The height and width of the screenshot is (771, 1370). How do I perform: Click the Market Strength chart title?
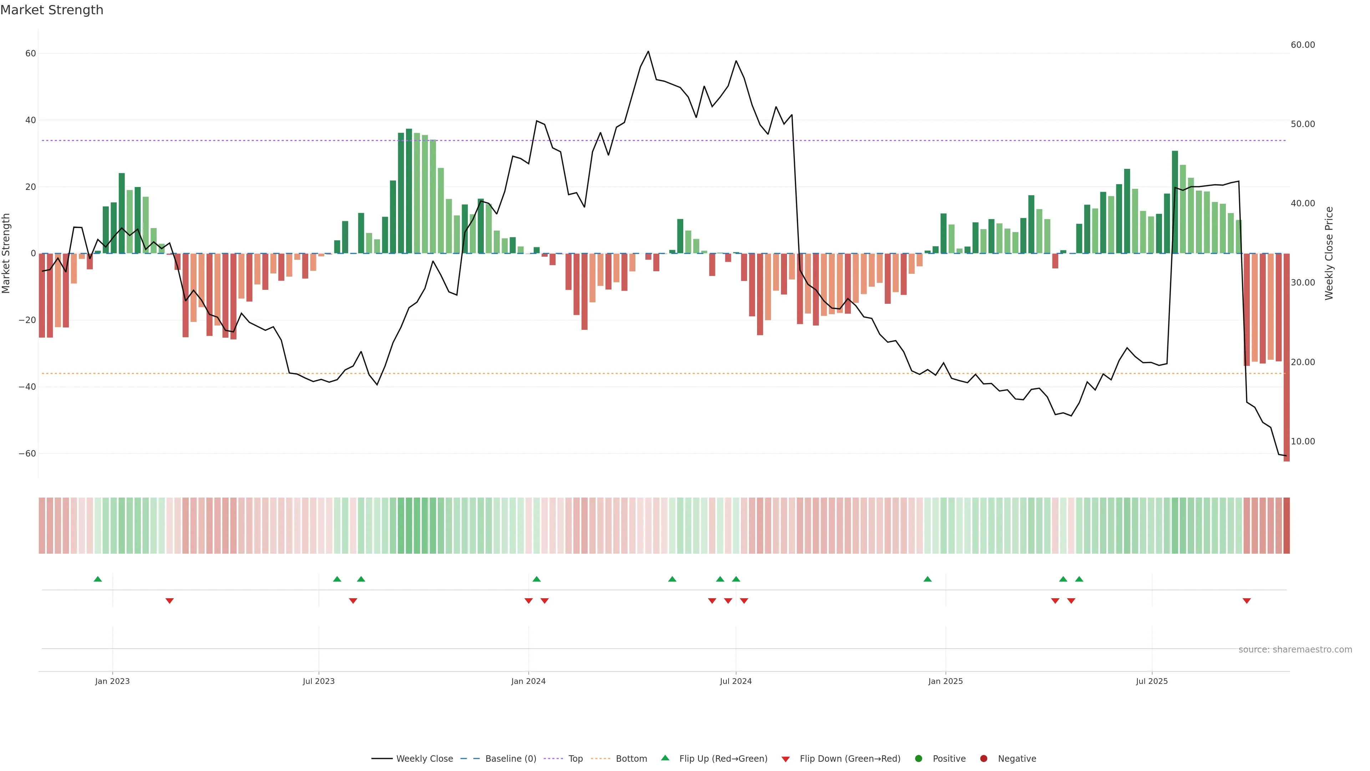click(x=52, y=10)
